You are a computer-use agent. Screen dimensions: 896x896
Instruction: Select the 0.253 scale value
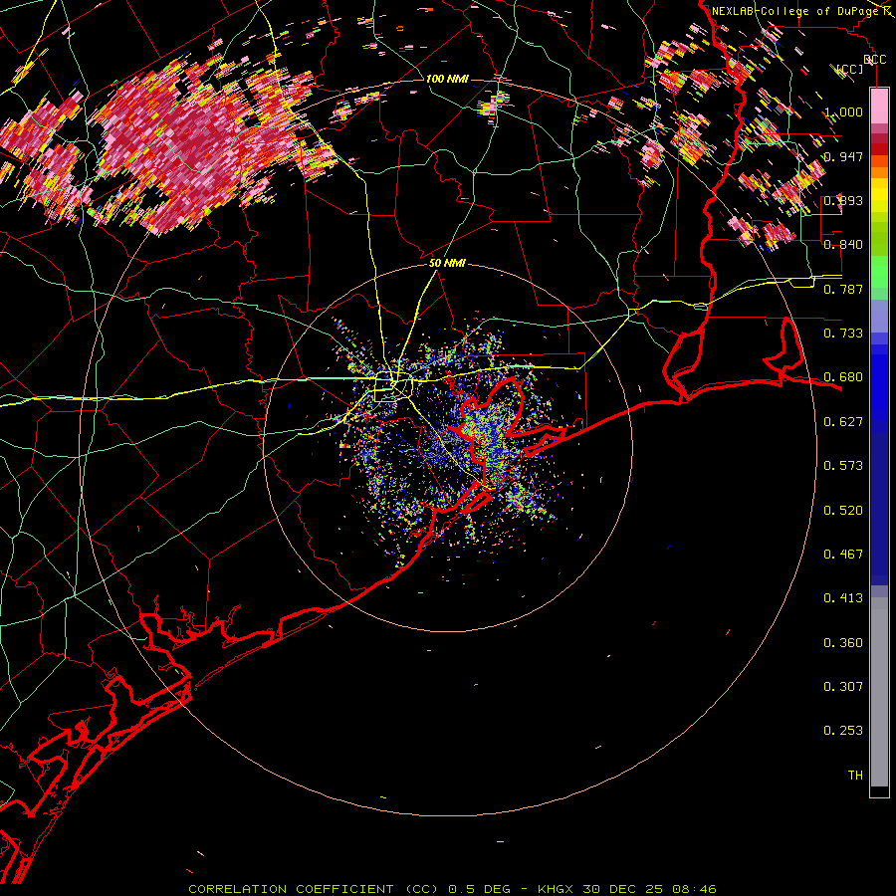click(x=843, y=731)
